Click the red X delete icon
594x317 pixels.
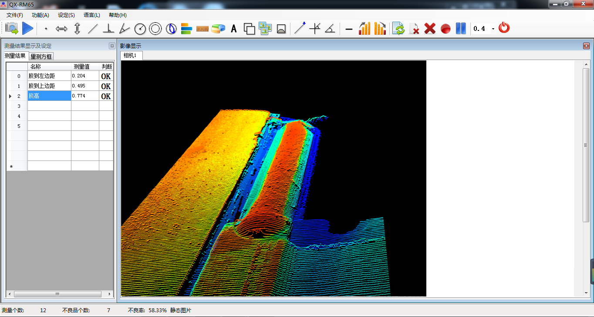[430, 29]
